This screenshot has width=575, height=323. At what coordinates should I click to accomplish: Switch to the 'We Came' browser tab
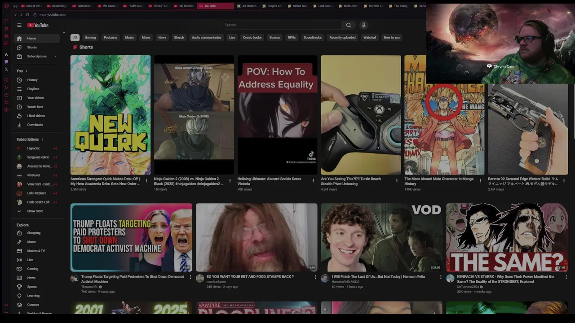click(108, 6)
